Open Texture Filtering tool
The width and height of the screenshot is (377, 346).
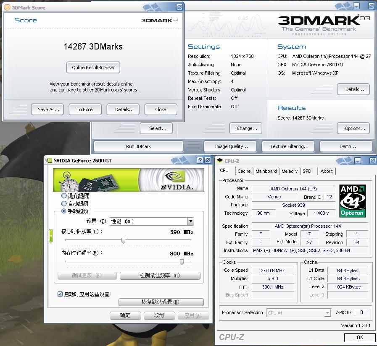tap(288, 146)
